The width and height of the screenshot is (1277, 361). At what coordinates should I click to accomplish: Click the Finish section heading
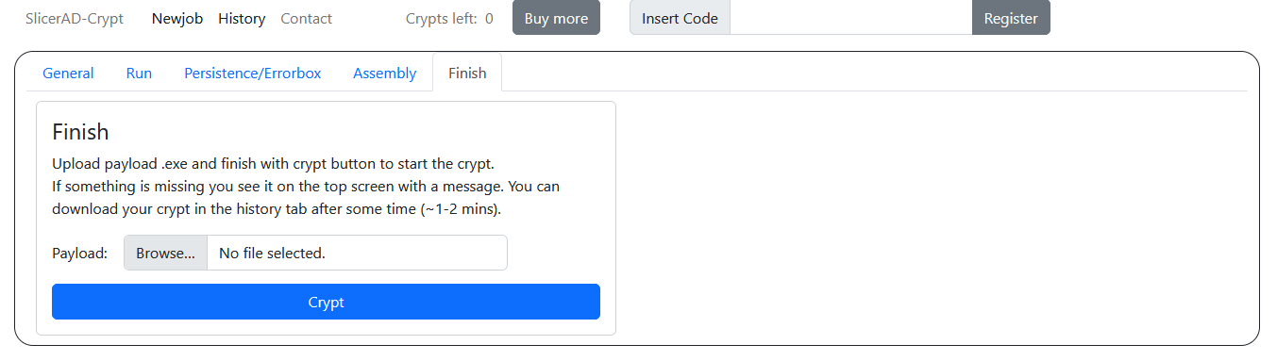point(80,132)
